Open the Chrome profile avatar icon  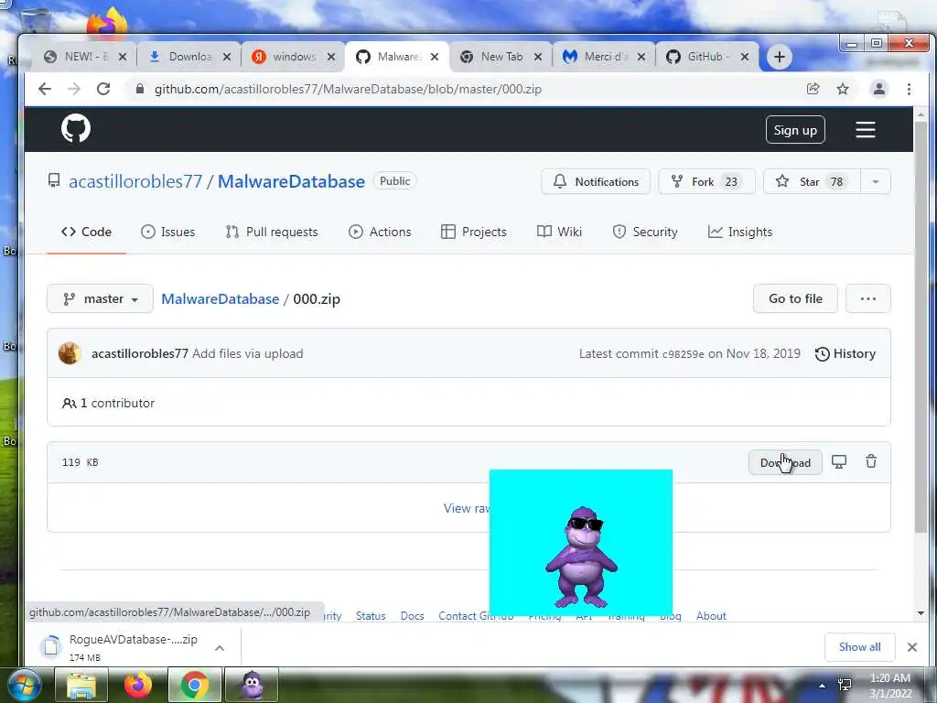(879, 89)
